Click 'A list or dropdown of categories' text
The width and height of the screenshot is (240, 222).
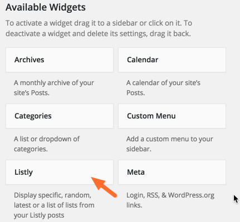(x=47, y=144)
